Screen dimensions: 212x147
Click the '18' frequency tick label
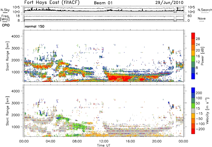point(18,16)
